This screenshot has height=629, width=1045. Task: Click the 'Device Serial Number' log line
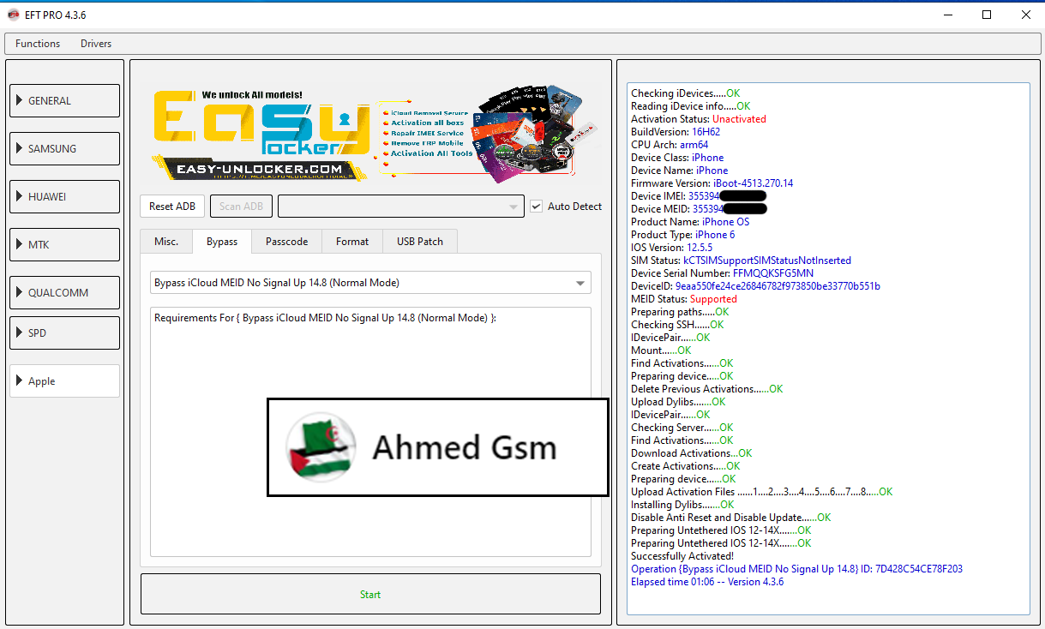tap(722, 273)
